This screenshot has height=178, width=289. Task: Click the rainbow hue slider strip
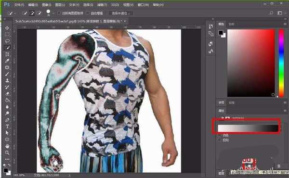(281, 63)
